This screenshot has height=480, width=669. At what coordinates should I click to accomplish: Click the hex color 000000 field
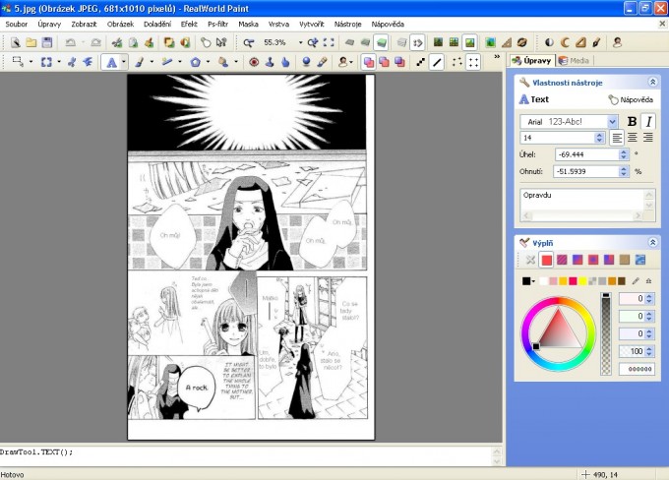point(637,369)
